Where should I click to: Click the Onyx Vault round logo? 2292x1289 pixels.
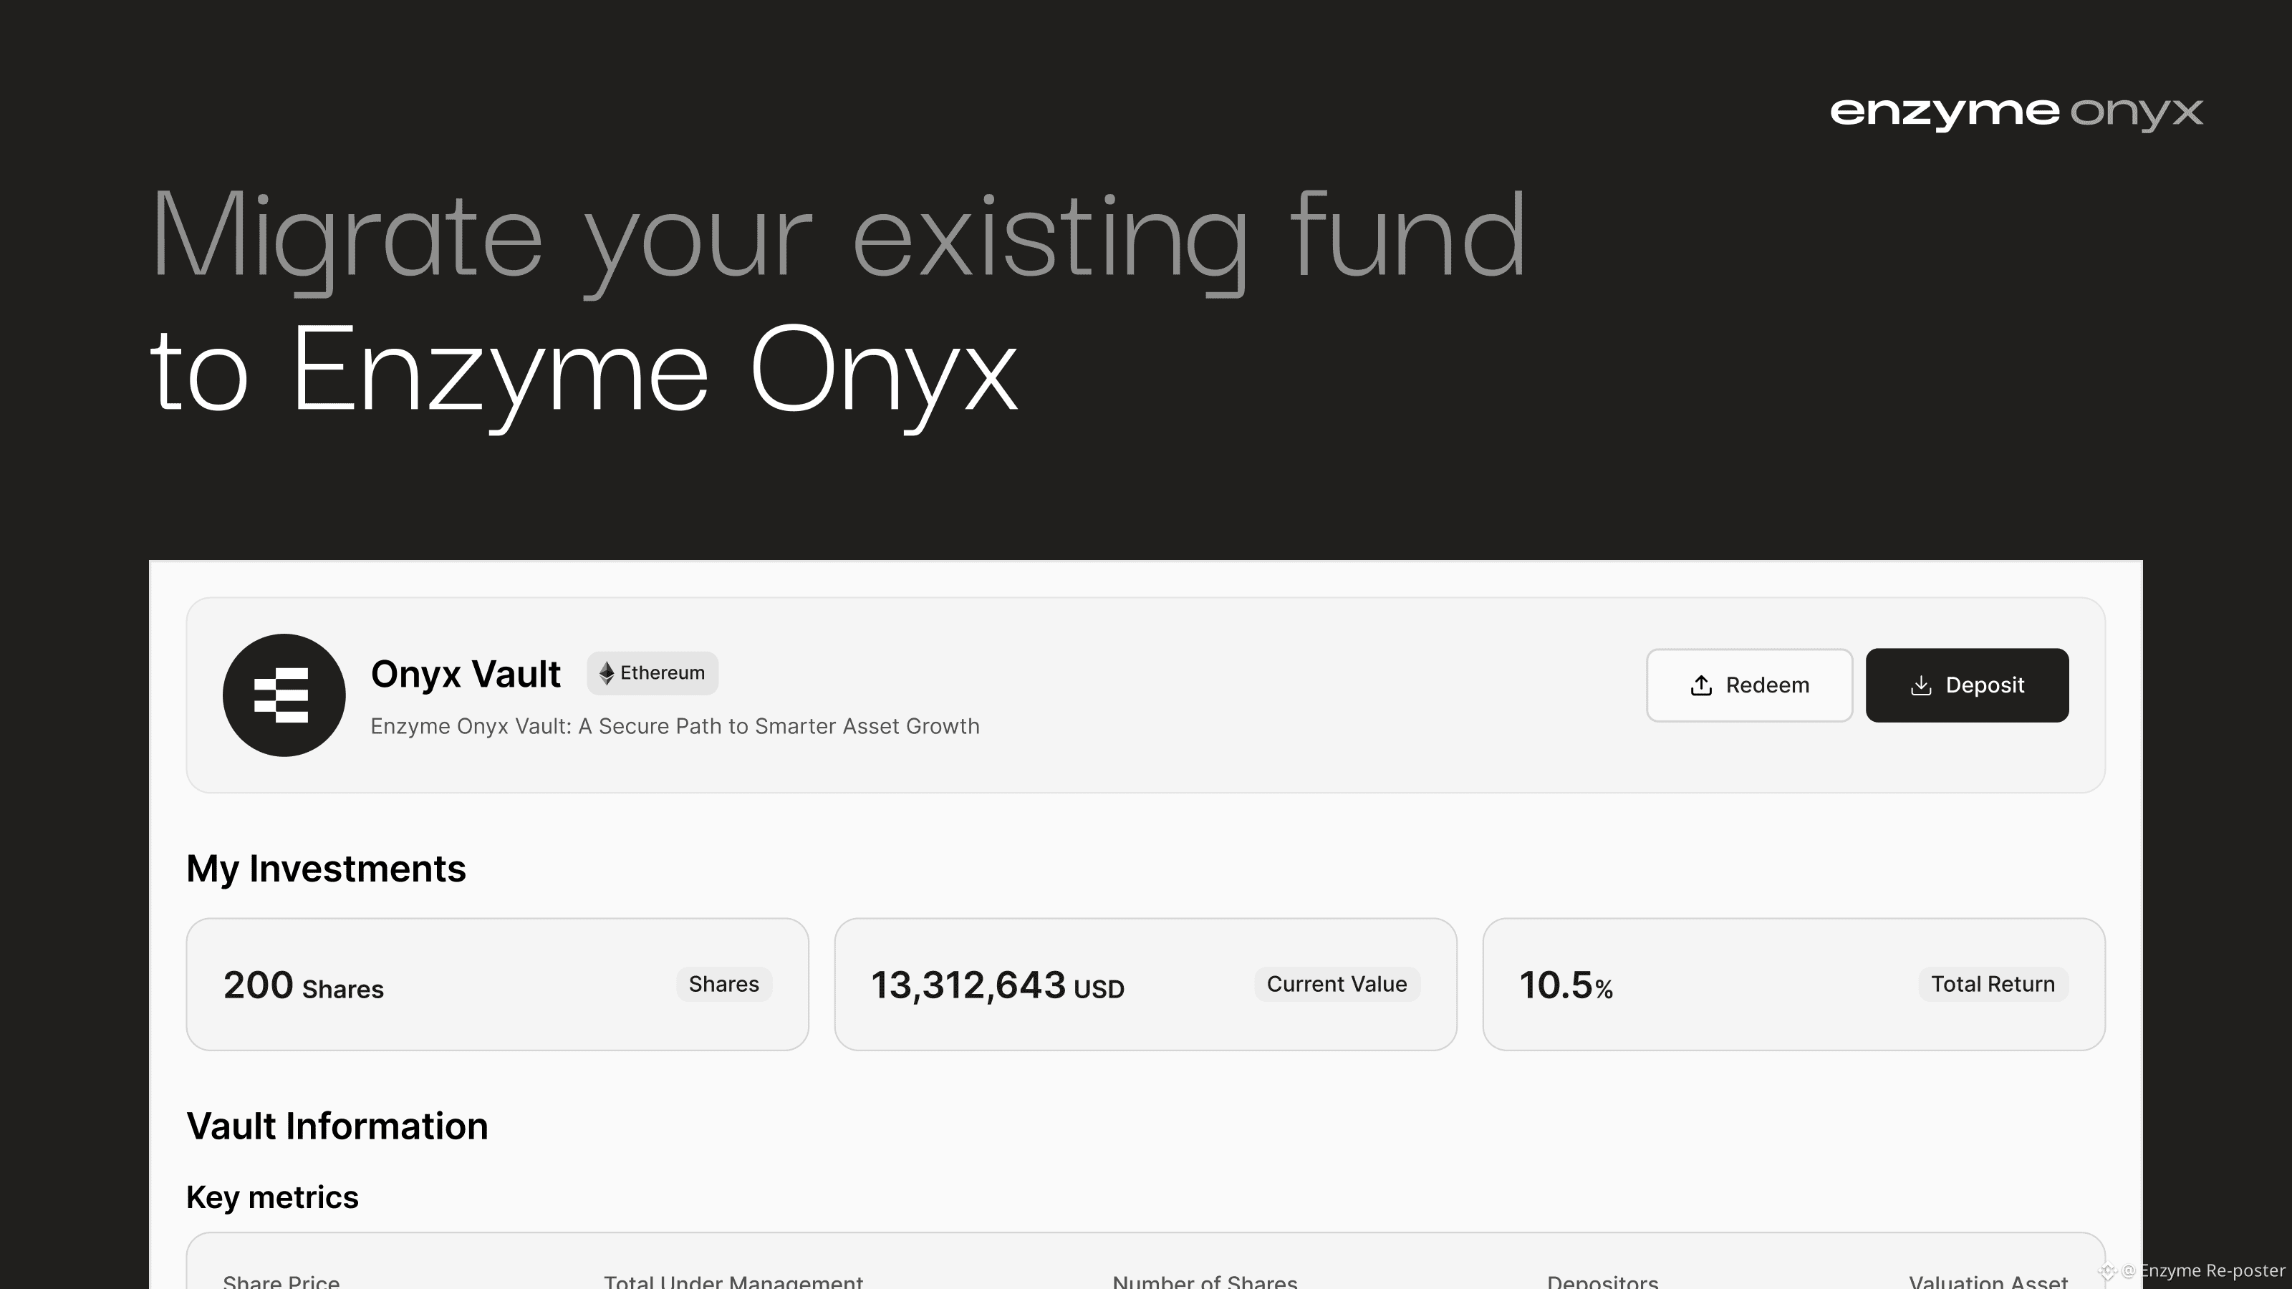tap(284, 695)
